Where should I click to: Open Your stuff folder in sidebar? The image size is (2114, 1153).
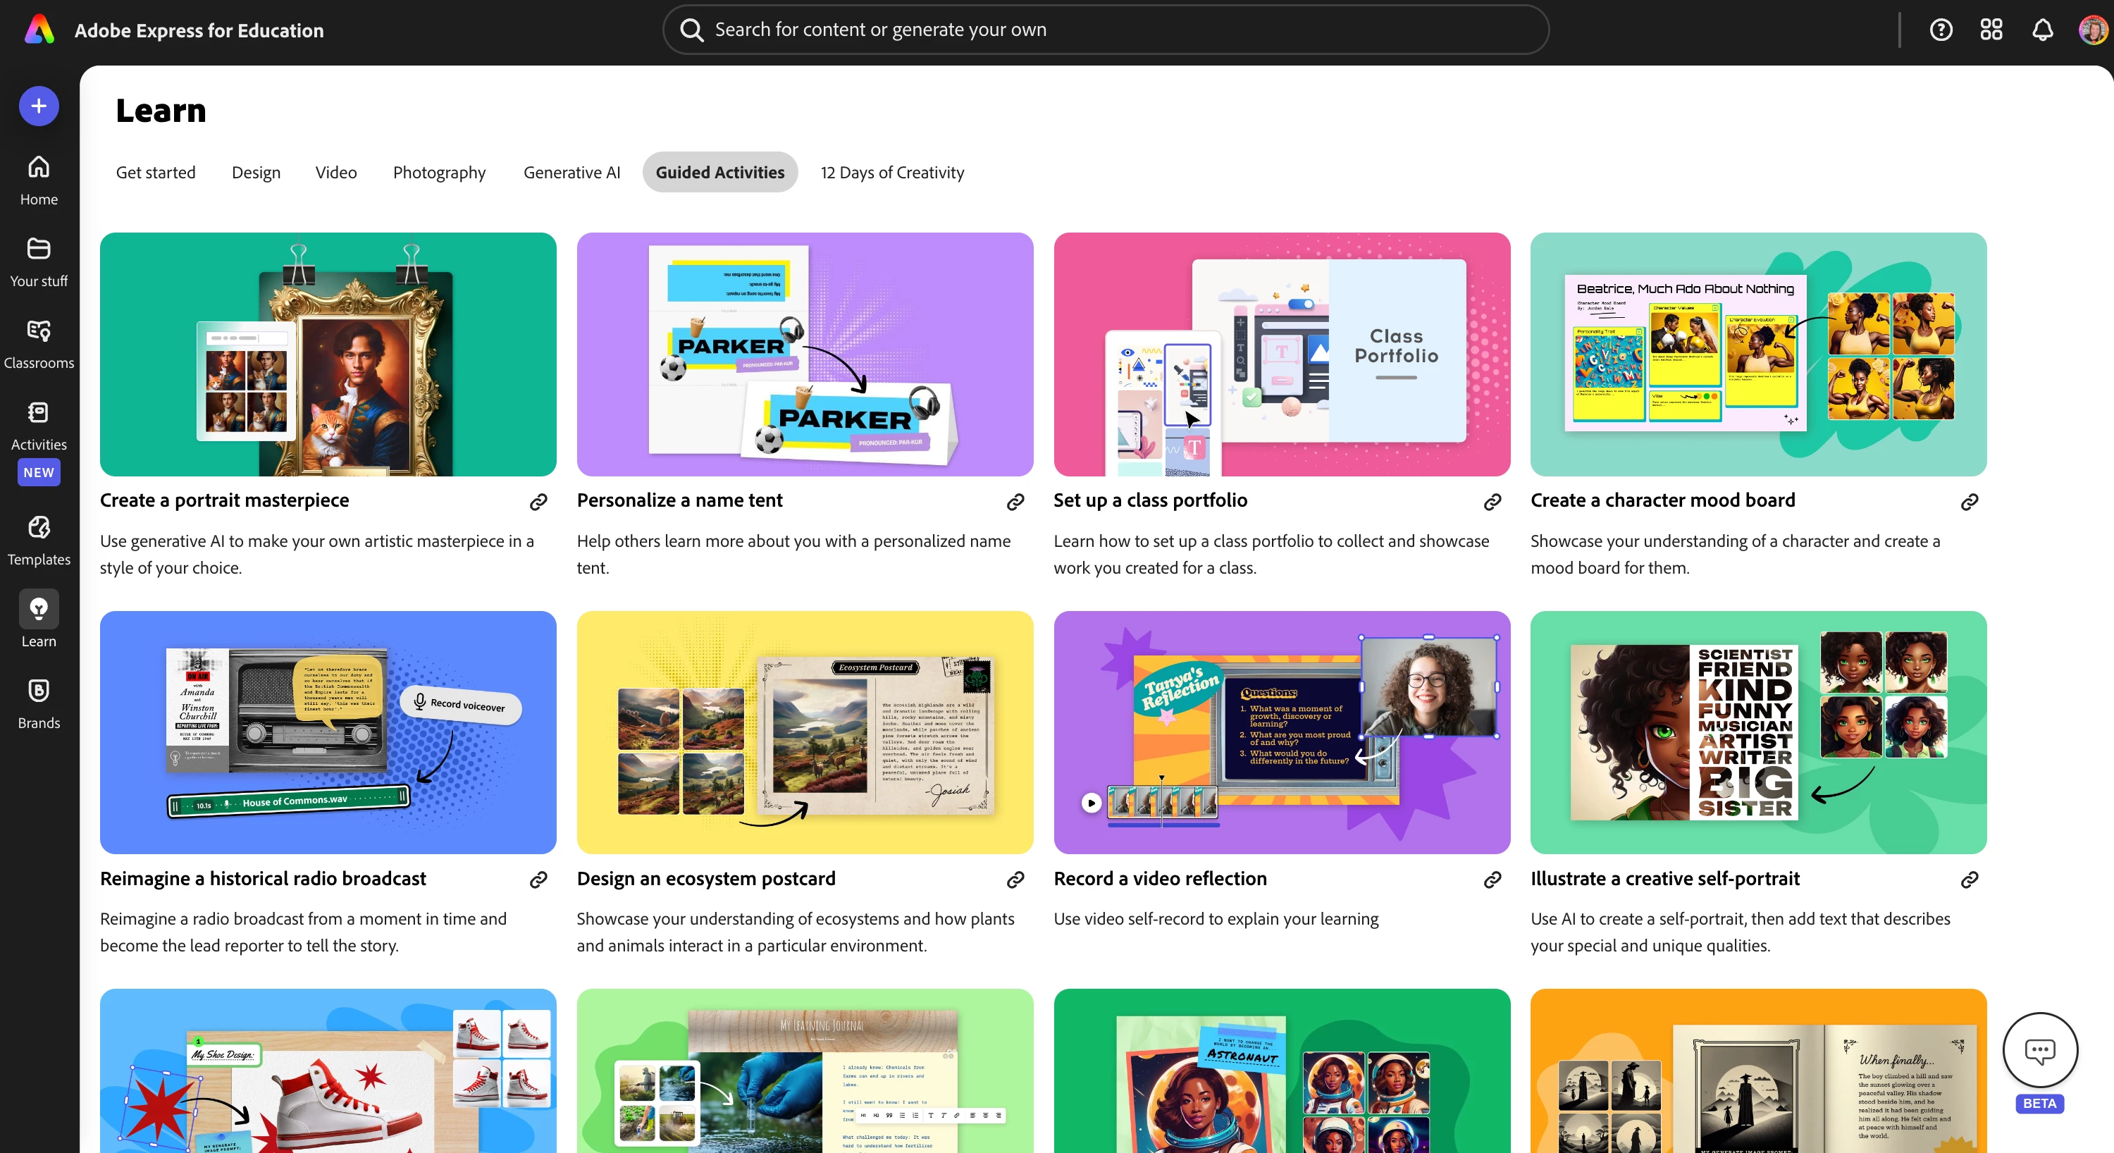[39, 261]
